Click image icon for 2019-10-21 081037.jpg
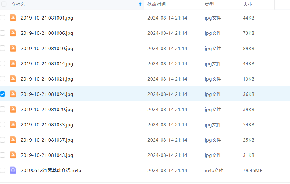The width and height of the screenshot is (290, 184). click(13, 140)
